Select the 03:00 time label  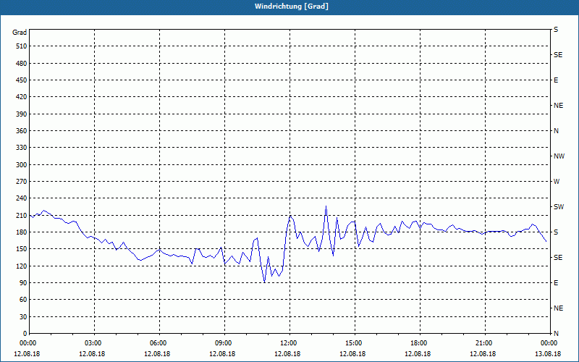(x=94, y=343)
